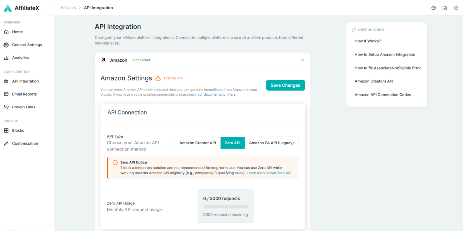Click '3000 requests remaining' text
This screenshot has width=463, height=231.
coord(225,215)
